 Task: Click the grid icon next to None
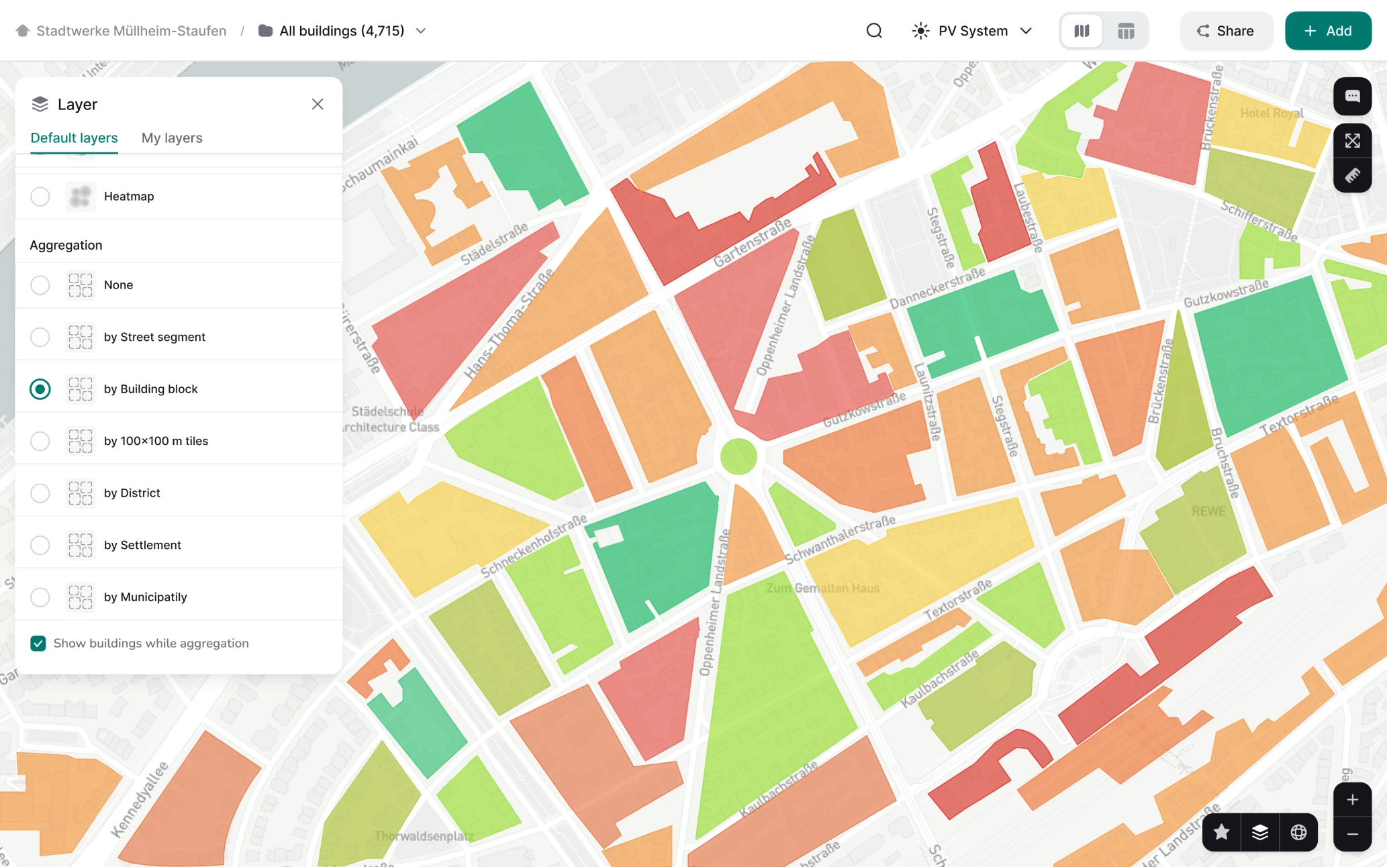coord(81,285)
